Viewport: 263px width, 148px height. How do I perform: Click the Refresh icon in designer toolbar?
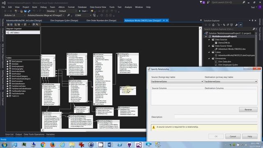click(12, 25)
